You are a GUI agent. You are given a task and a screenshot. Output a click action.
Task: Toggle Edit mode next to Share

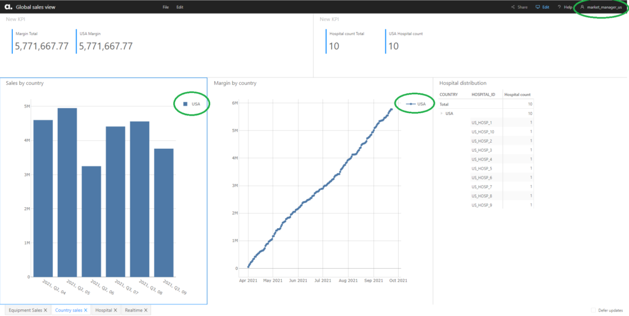(542, 7)
